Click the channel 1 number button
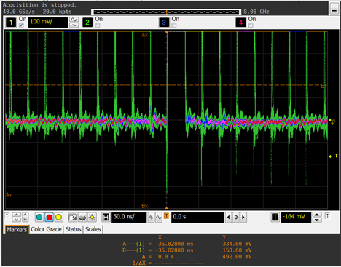The height and width of the screenshot is (267, 341). (x=11, y=23)
